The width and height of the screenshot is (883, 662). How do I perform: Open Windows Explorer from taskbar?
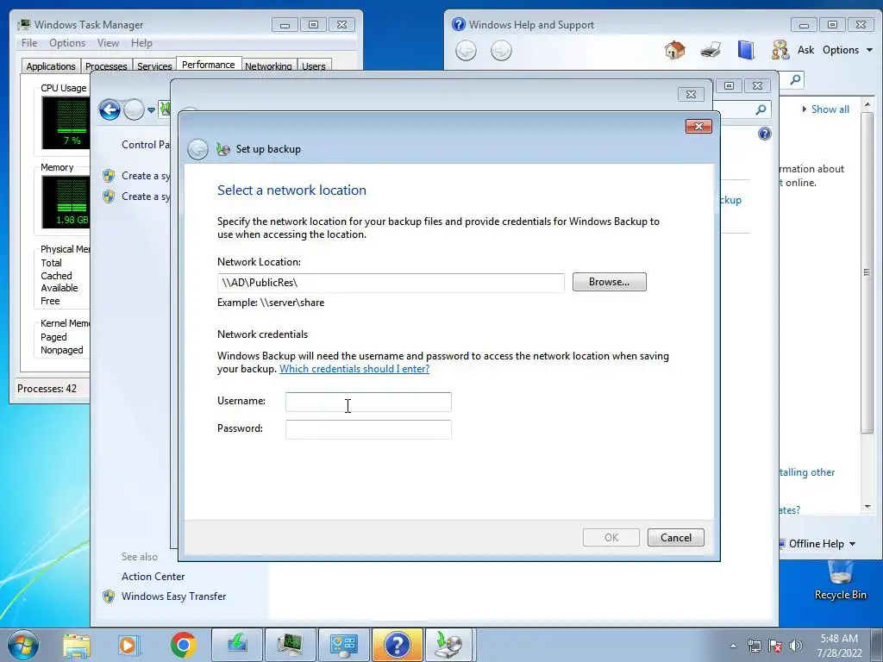(x=77, y=645)
